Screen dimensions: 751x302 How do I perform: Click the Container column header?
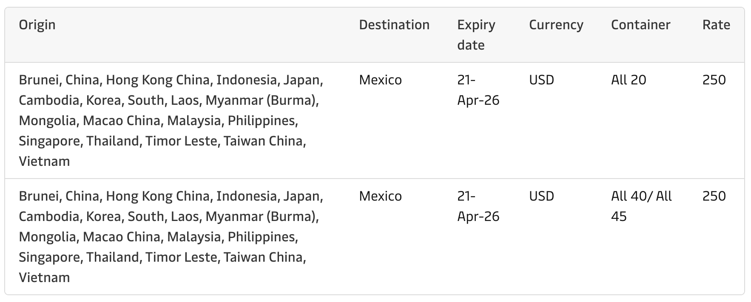coord(640,25)
